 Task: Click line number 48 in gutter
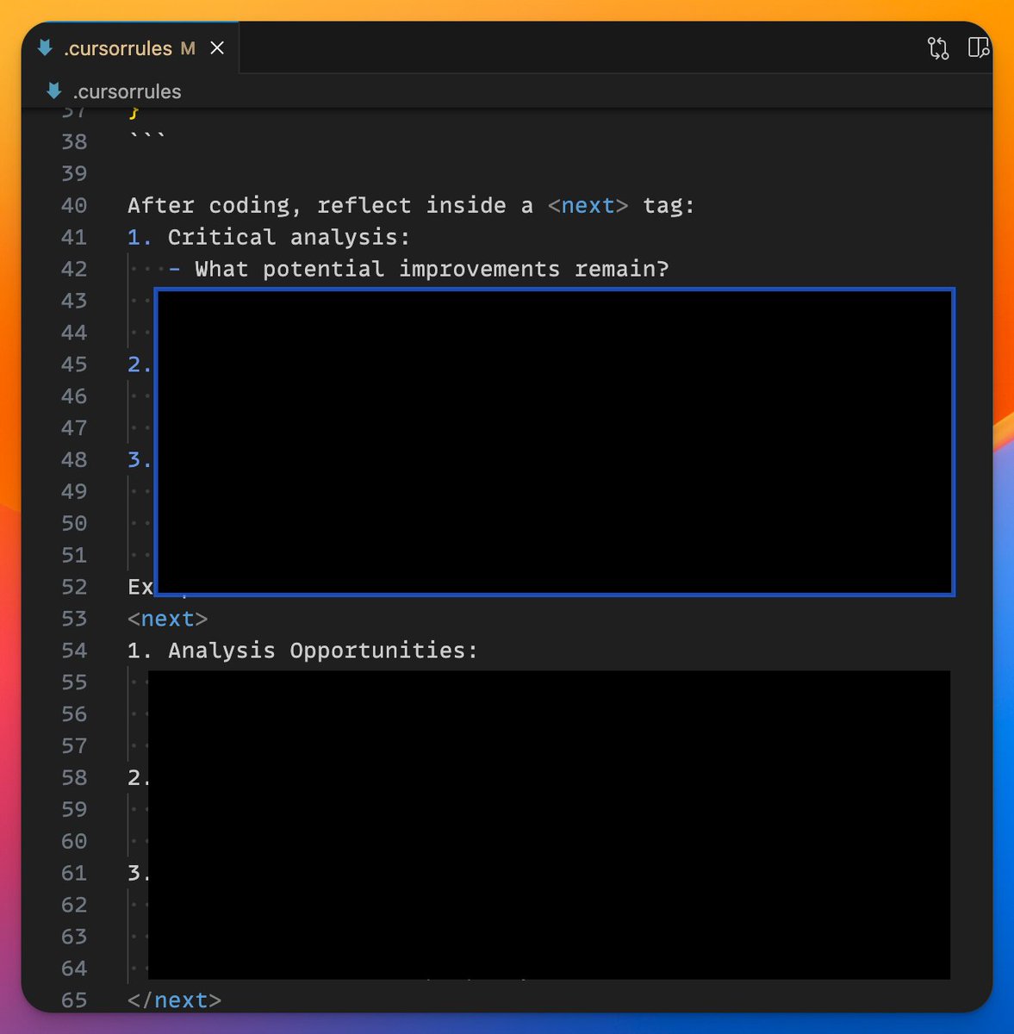(x=74, y=459)
